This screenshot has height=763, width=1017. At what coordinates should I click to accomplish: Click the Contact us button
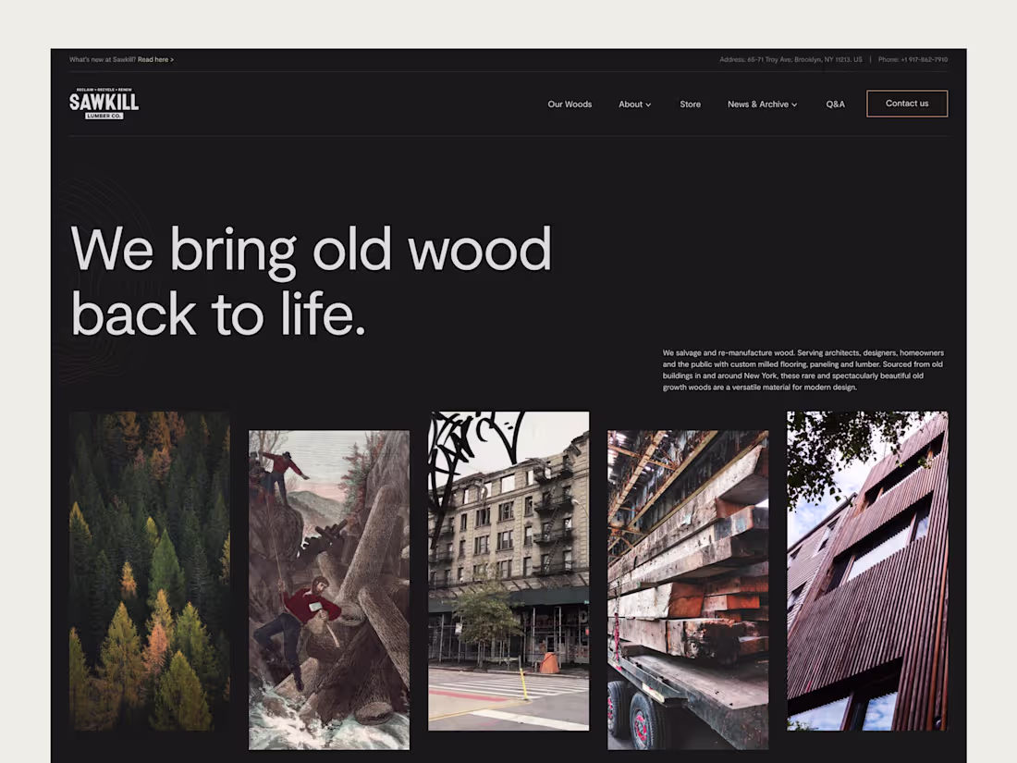pos(907,104)
